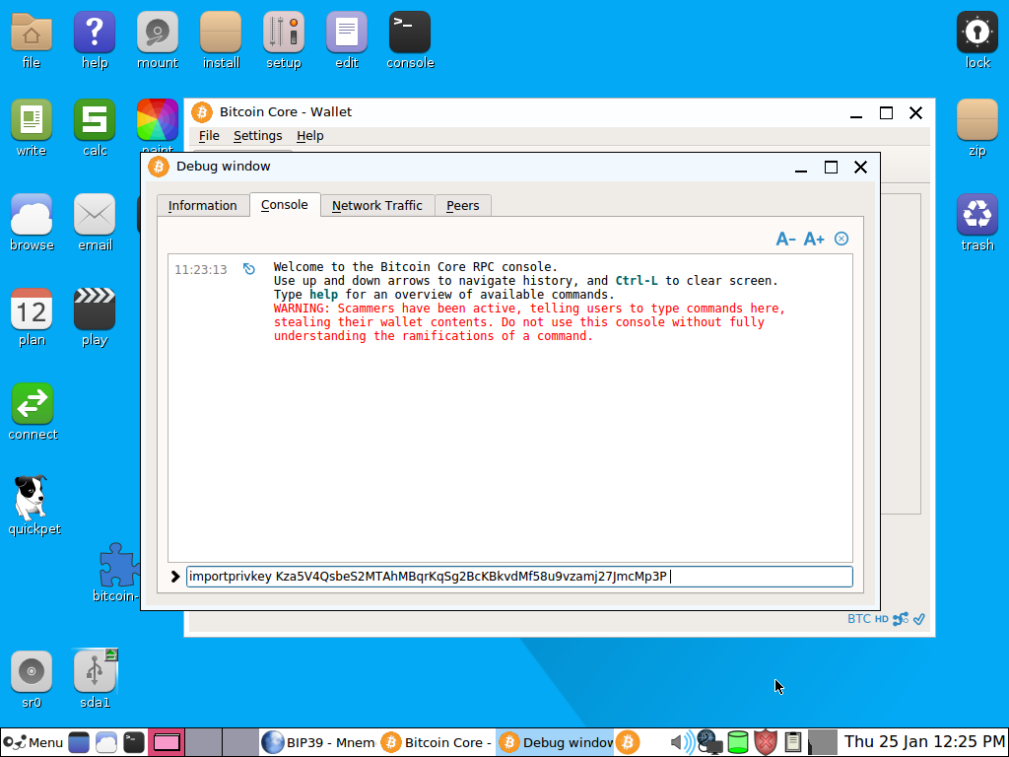Click the Bitcoin tray icon in taskbar

628,742
